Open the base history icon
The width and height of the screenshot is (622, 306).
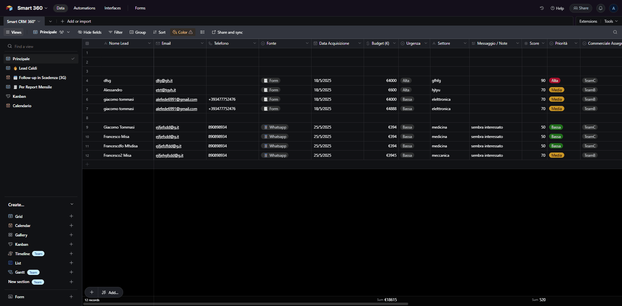click(542, 8)
